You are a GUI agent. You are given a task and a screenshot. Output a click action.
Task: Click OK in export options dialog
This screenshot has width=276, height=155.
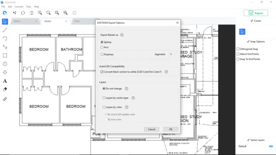(x=171, y=129)
